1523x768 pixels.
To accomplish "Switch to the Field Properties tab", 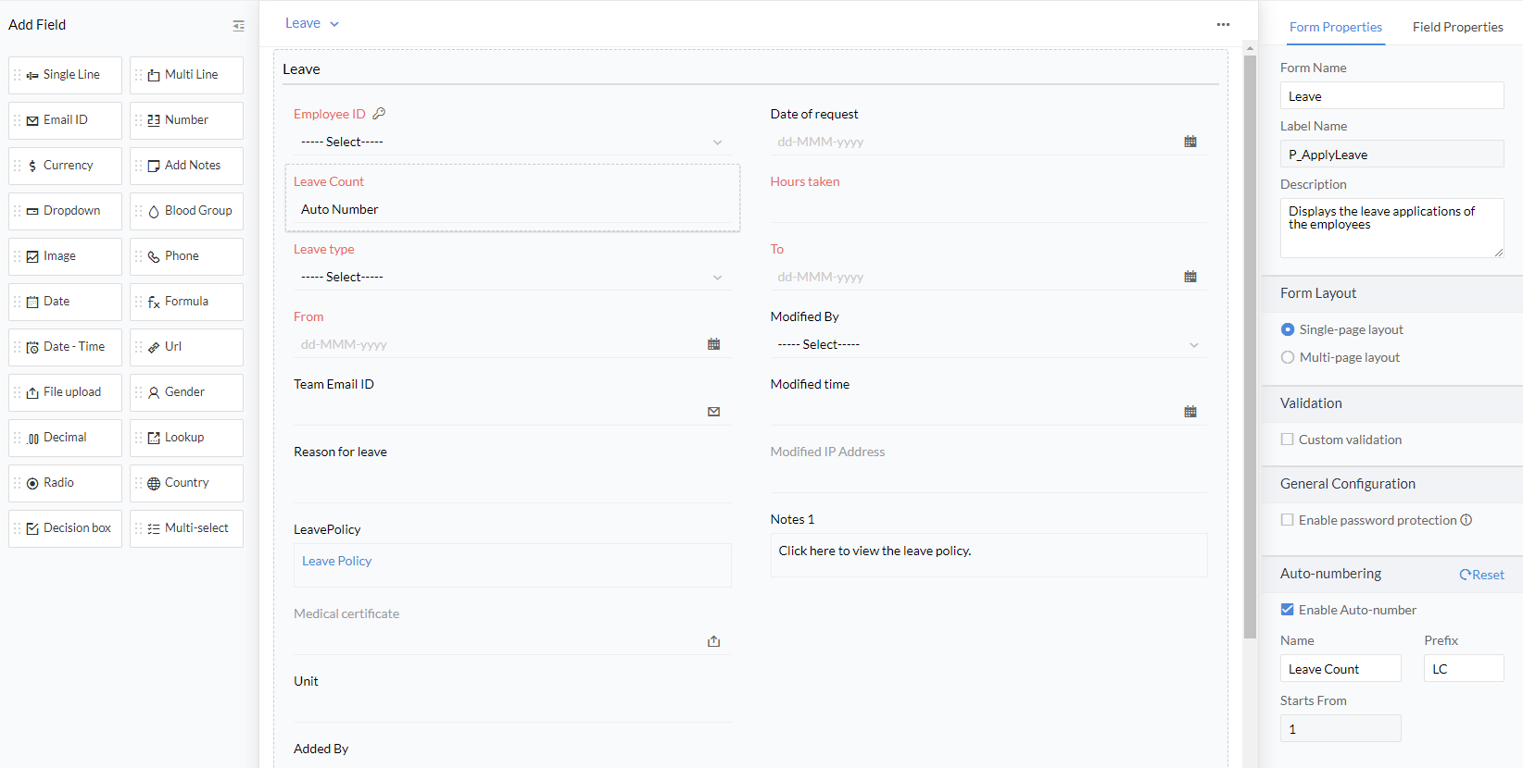I will (1457, 27).
